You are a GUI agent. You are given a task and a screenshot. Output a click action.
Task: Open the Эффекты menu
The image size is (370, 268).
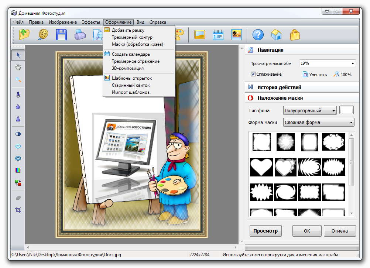(90, 22)
